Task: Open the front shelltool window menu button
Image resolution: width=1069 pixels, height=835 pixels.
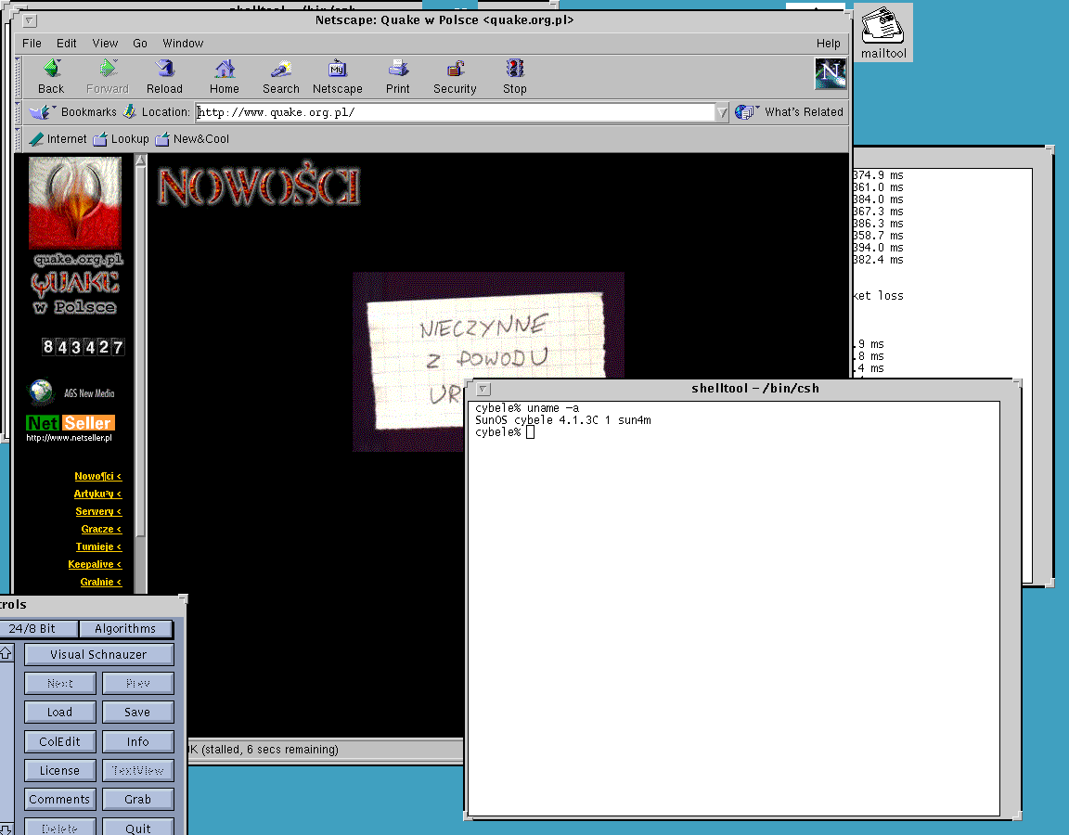Action: pos(483,390)
